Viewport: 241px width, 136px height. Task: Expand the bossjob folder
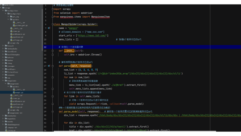[x=3, y=46]
